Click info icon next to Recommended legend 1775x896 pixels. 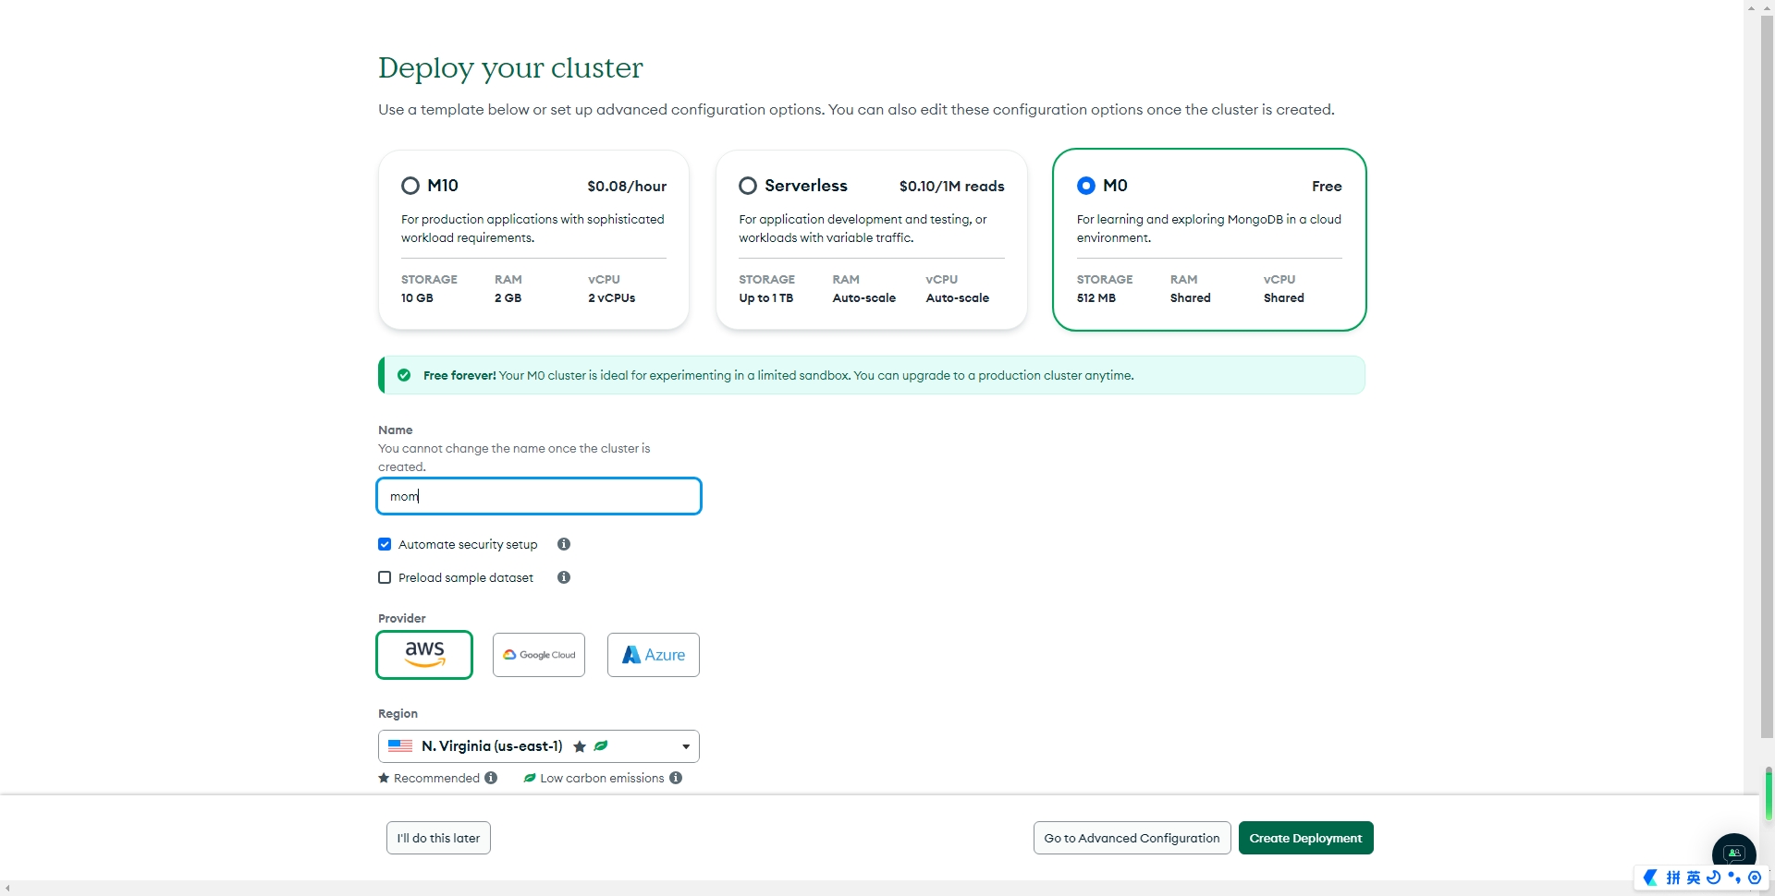491,778
